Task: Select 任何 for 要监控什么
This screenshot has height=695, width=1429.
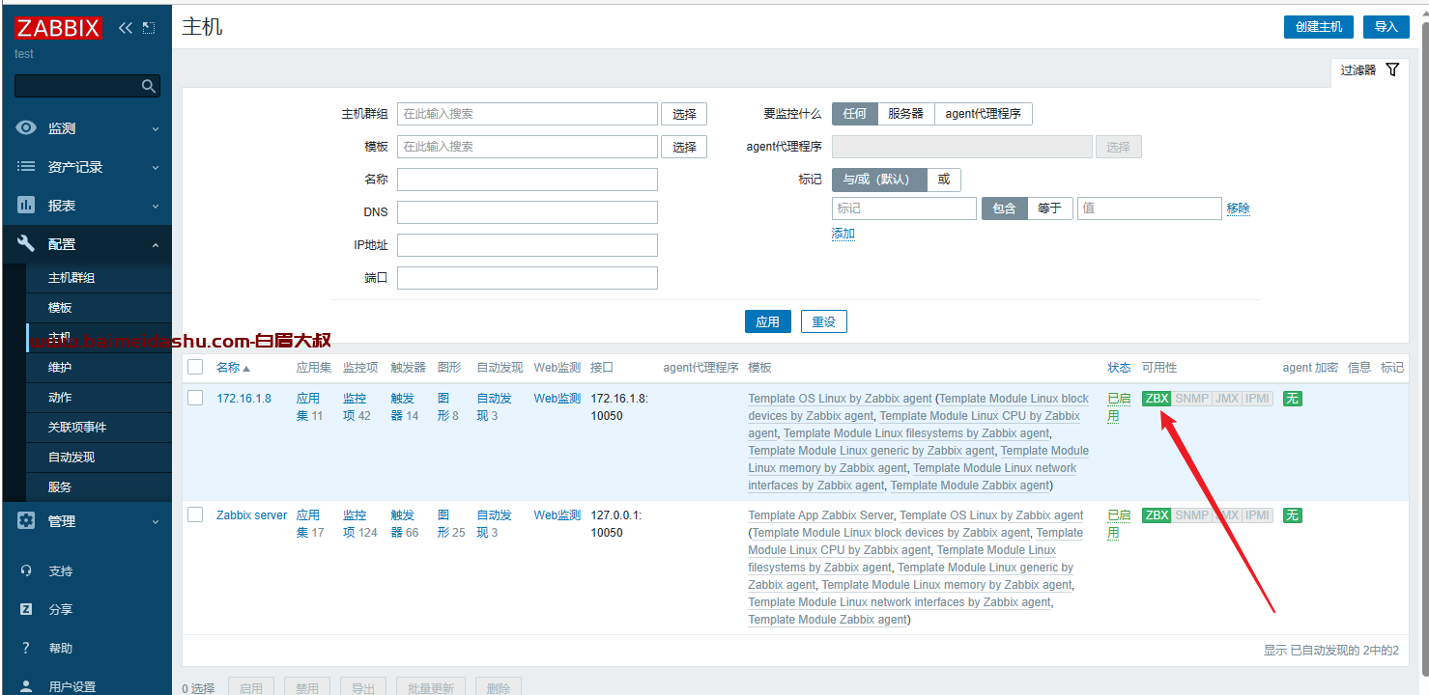Action: 855,114
